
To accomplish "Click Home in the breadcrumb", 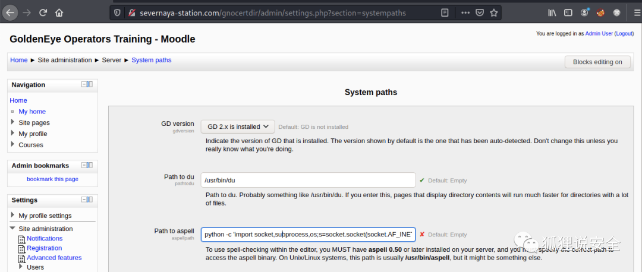I will [x=19, y=60].
